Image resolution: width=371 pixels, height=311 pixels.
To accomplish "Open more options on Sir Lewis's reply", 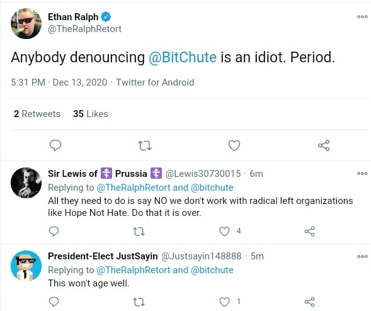I will (x=362, y=174).
